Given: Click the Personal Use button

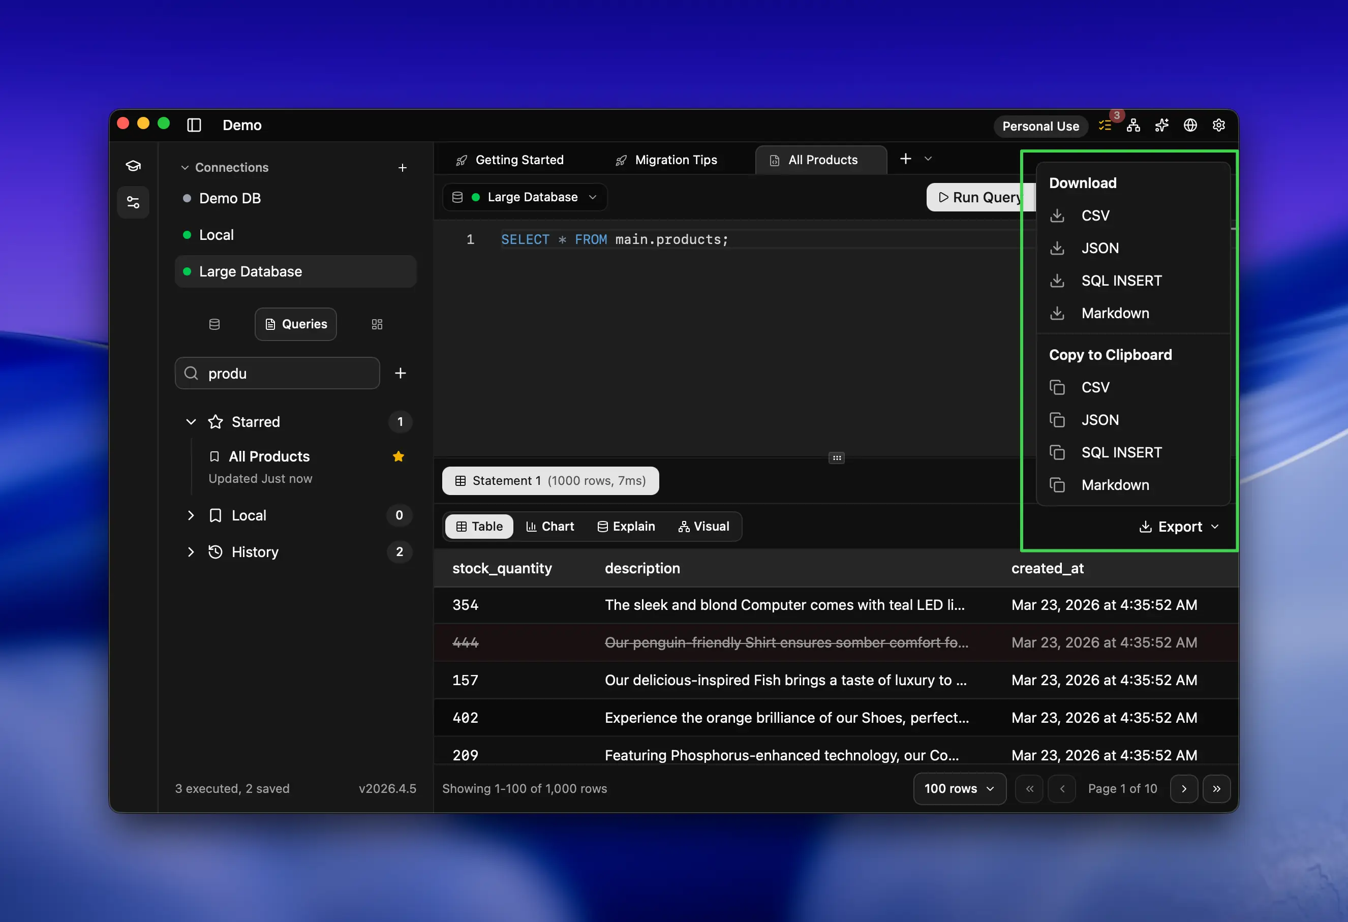Looking at the screenshot, I should [1040, 126].
